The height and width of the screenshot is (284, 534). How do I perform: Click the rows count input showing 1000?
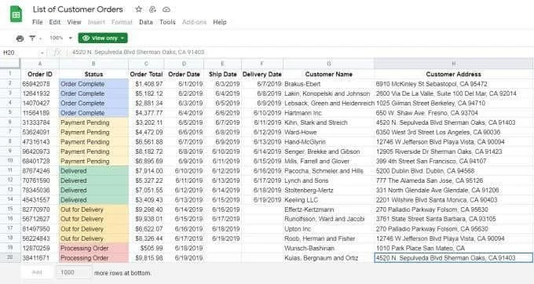(73, 272)
